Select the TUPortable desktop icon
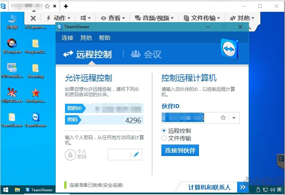Viewport: 285px width, 195px height. click(x=12, y=70)
